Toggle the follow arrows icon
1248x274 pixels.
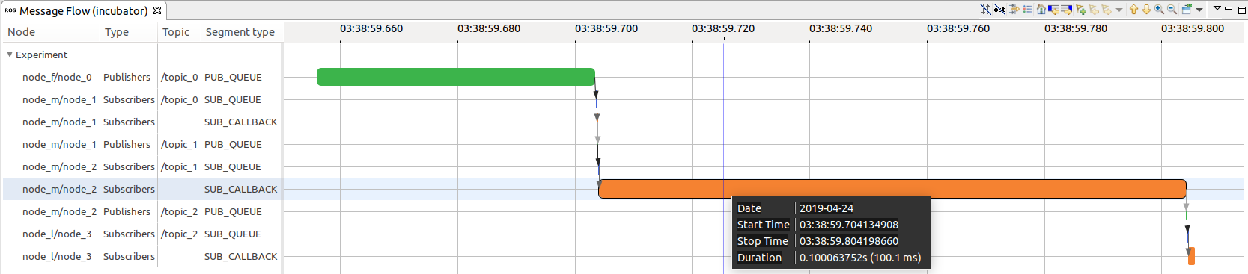pos(1014,9)
